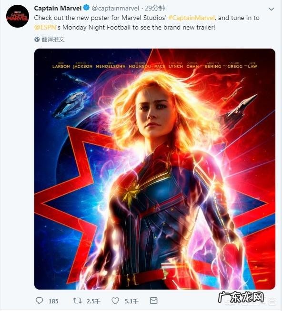This screenshot has height=311, width=282.
Task: Click the tweet body text
Action: tap(147, 22)
